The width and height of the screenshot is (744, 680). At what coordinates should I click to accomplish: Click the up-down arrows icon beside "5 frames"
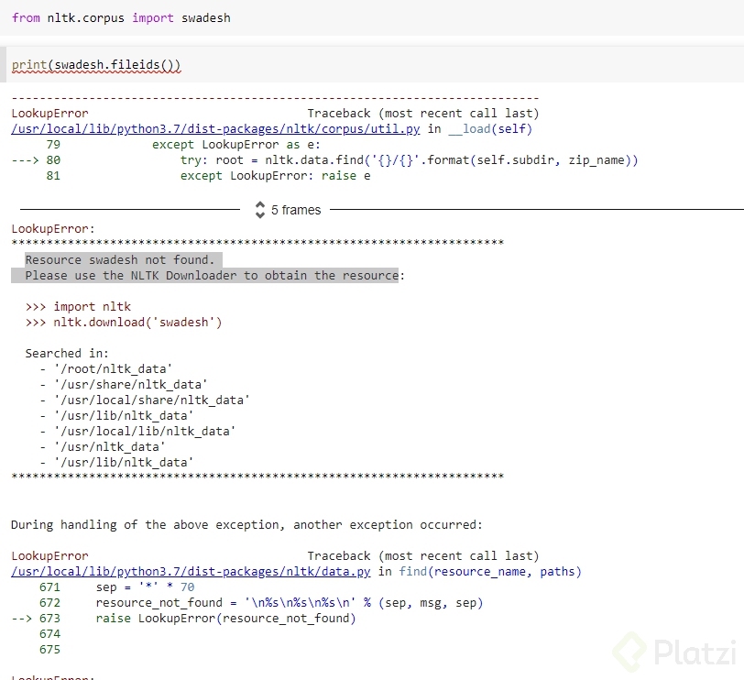click(x=259, y=210)
